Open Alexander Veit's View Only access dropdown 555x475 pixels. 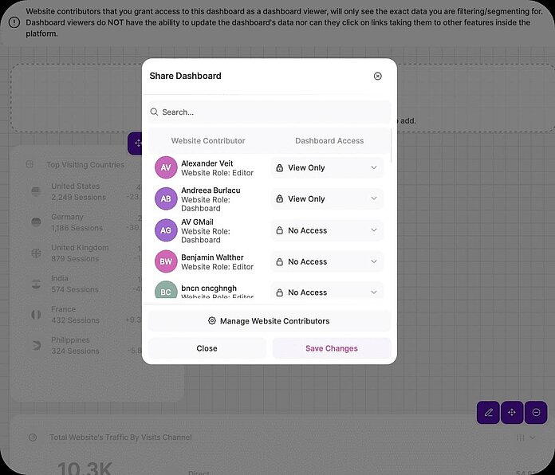pos(327,168)
